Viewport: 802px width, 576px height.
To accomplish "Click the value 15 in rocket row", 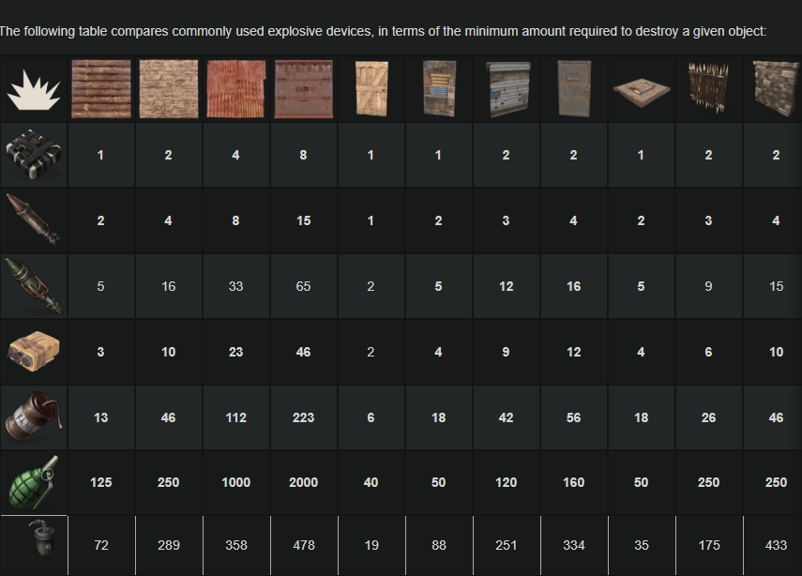I will point(303,221).
